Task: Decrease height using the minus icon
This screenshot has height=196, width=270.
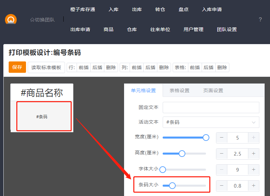Action: 222,154
